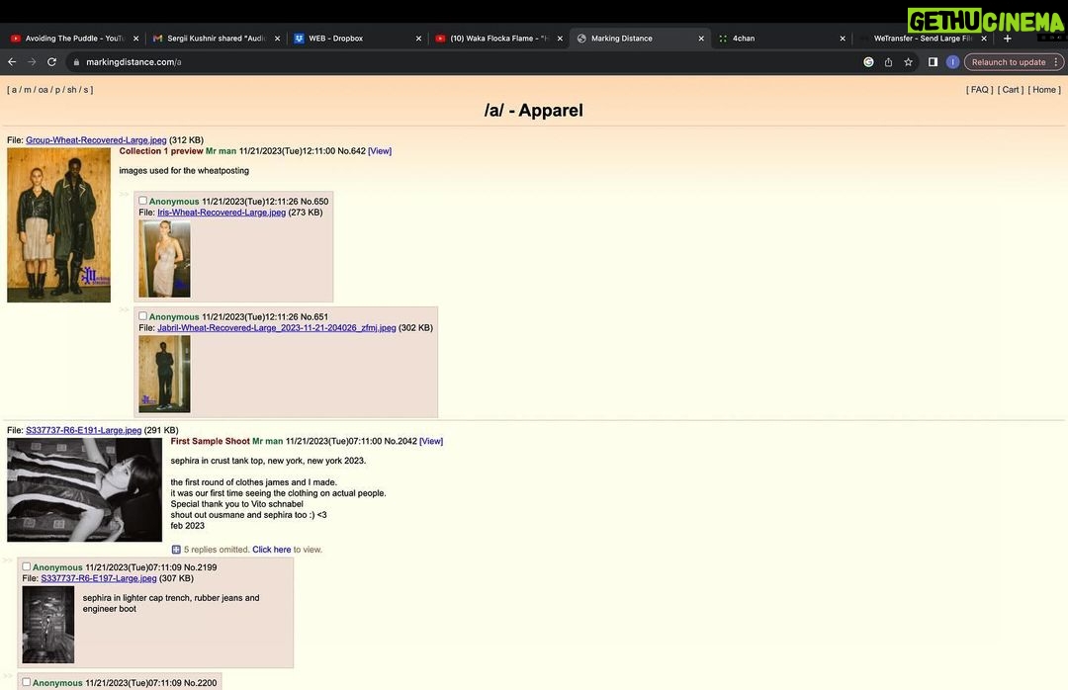The height and width of the screenshot is (690, 1068).
Task: Reload the markingdistance.com page
Action: pyautogui.click(x=51, y=62)
